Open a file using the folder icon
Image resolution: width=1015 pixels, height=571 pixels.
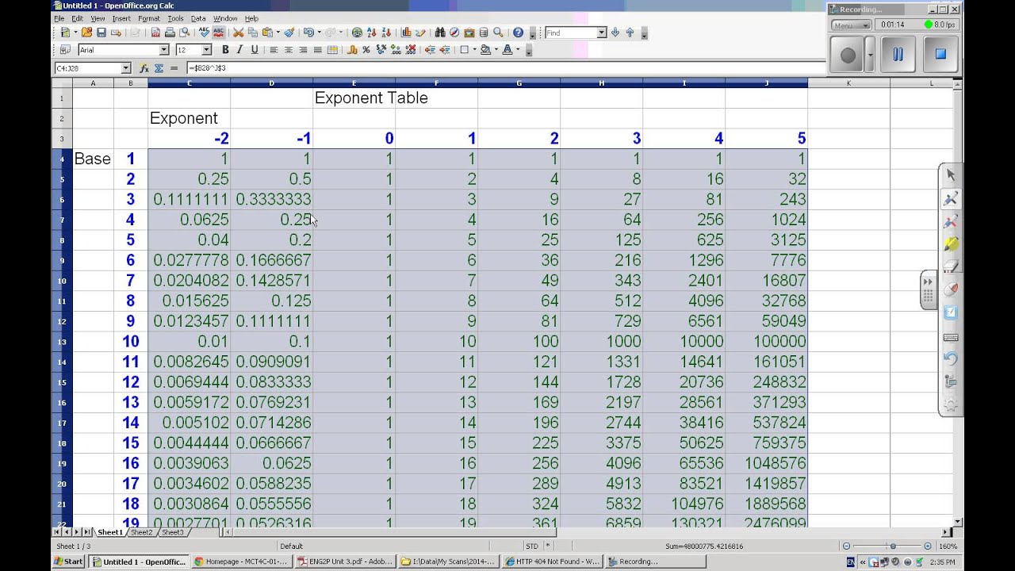pyautogui.click(x=87, y=33)
